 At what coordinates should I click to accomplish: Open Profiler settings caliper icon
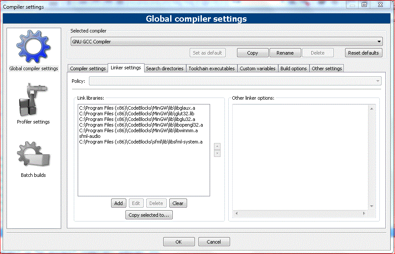tap(33, 100)
